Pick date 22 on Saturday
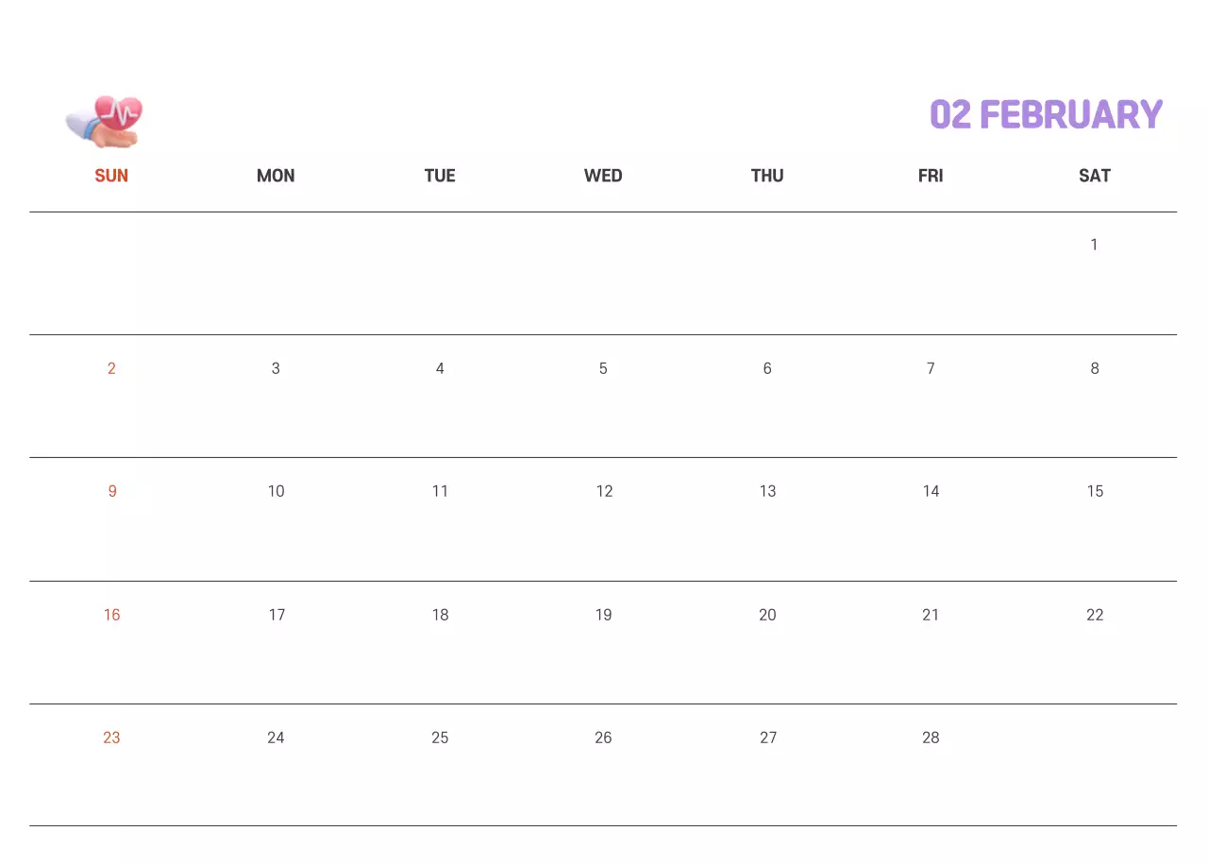 point(1095,615)
